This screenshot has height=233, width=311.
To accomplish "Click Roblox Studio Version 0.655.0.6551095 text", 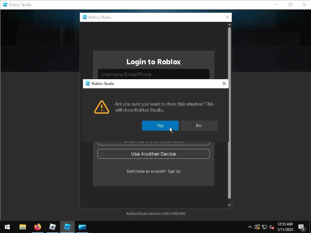I will coord(156,214).
